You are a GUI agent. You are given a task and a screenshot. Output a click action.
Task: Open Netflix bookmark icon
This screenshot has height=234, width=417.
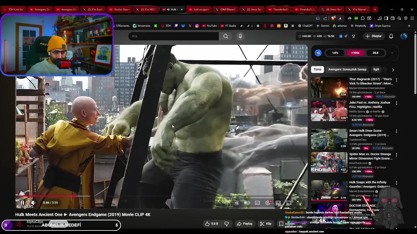click(x=265, y=26)
